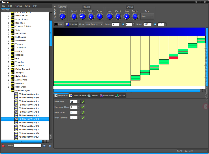Click the Trumpet preset icon

[13, 73]
